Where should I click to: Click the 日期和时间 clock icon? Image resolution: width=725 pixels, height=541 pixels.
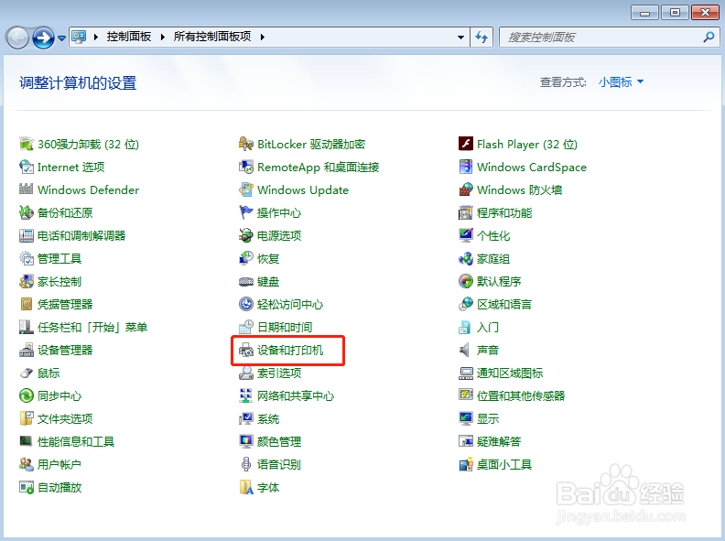(x=246, y=327)
